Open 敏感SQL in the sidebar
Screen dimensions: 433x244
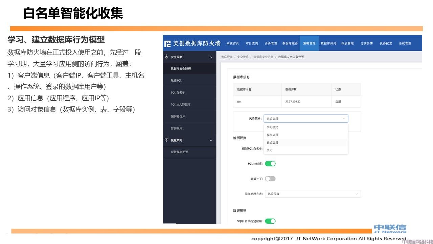189,81
